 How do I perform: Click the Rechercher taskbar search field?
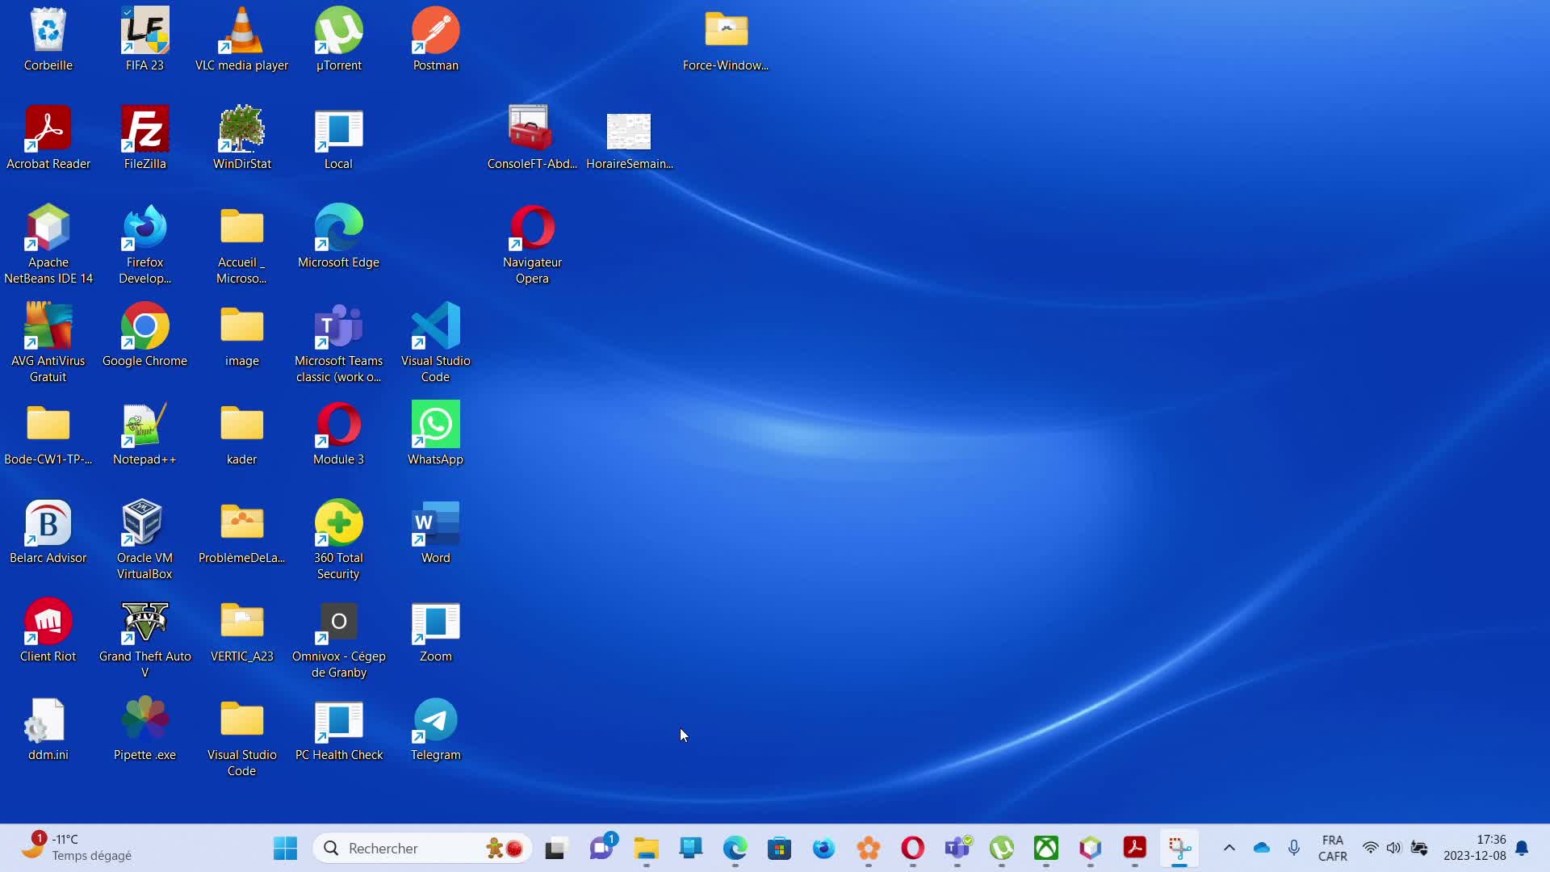422,848
